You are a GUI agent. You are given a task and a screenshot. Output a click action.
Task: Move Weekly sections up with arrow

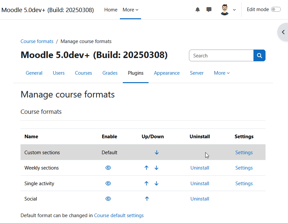pos(146,168)
